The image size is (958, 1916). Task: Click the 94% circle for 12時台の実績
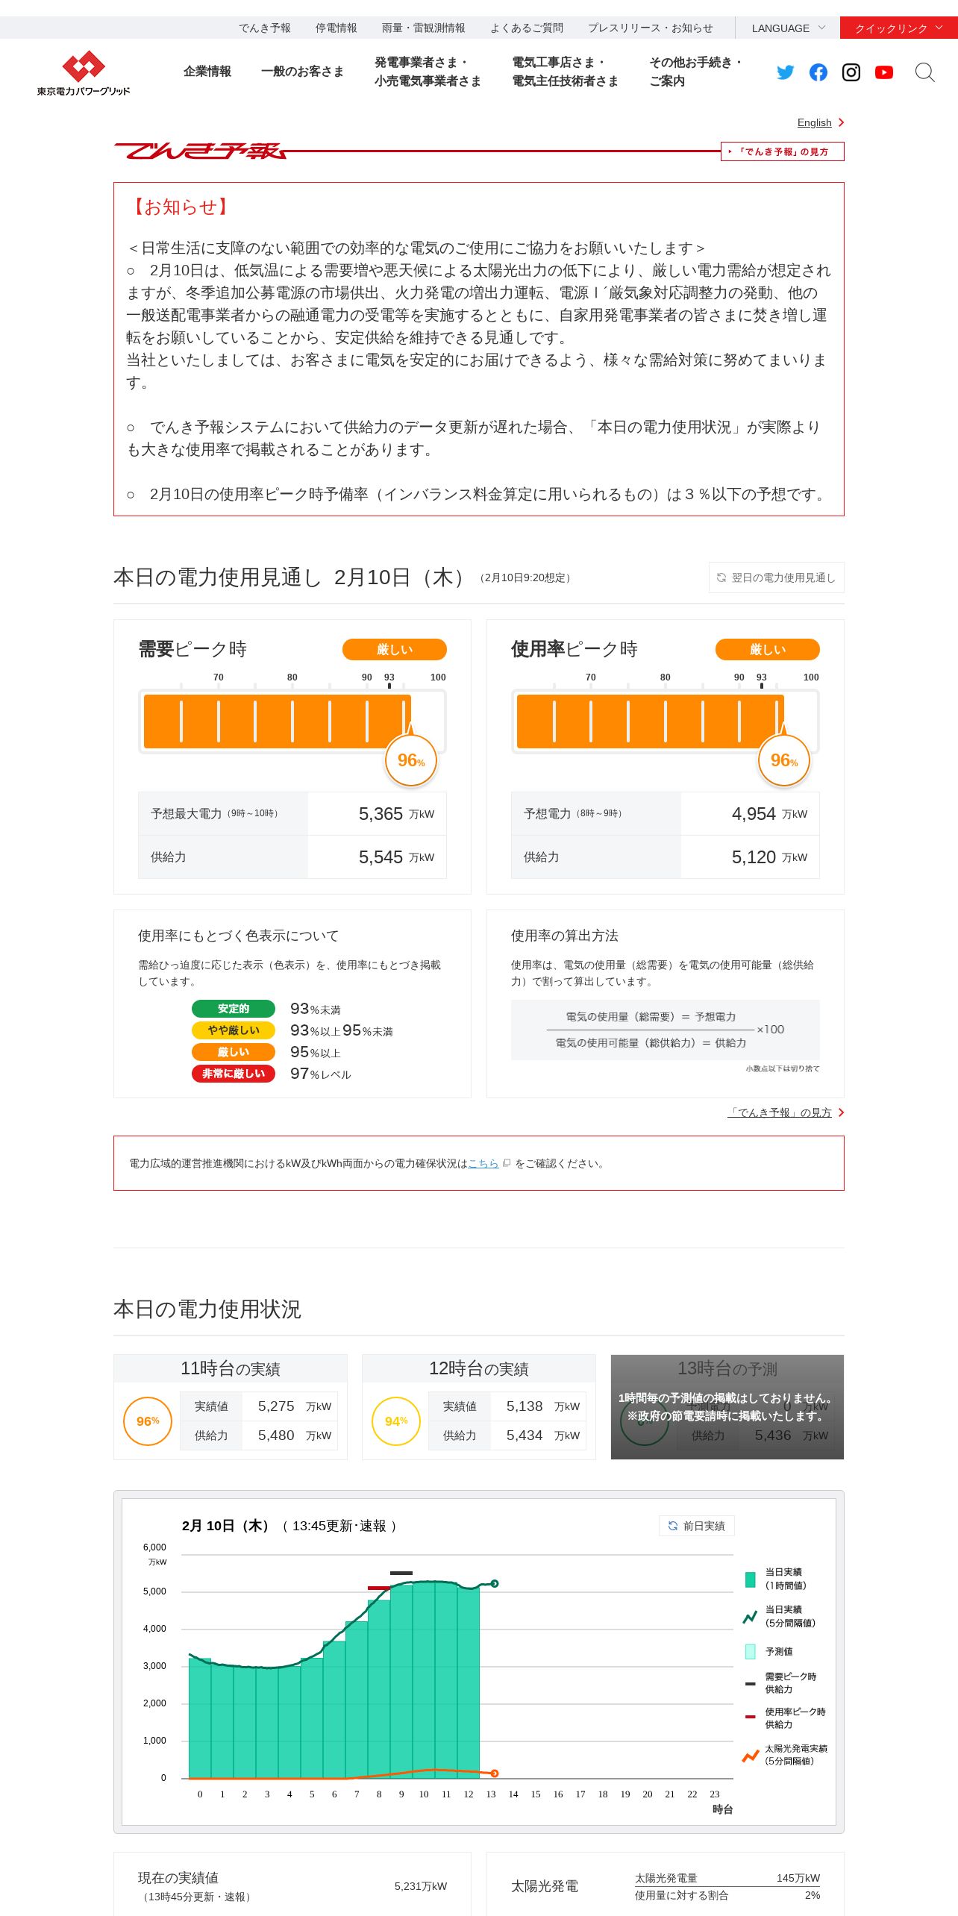pyautogui.click(x=396, y=1421)
